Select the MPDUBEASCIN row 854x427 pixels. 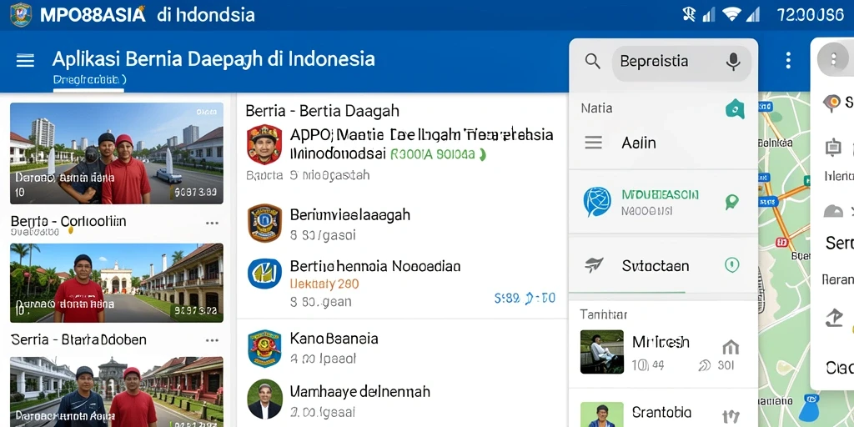[663, 202]
